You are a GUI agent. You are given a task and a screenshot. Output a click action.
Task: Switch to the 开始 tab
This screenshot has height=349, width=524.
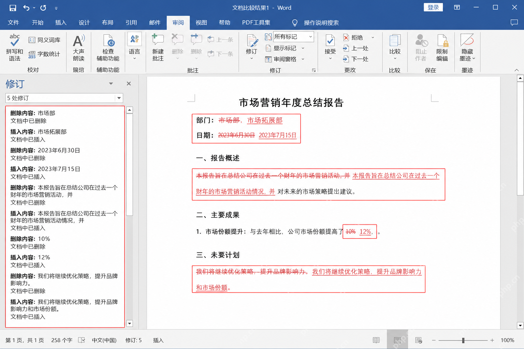click(38, 22)
